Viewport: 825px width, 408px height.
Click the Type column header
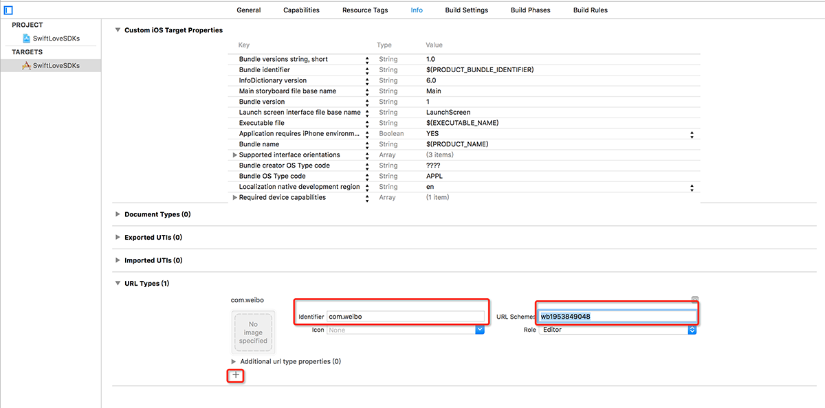coord(384,45)
